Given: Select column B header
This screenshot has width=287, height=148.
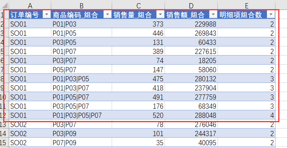Looking at the screenshot, I should click(81, 6).
